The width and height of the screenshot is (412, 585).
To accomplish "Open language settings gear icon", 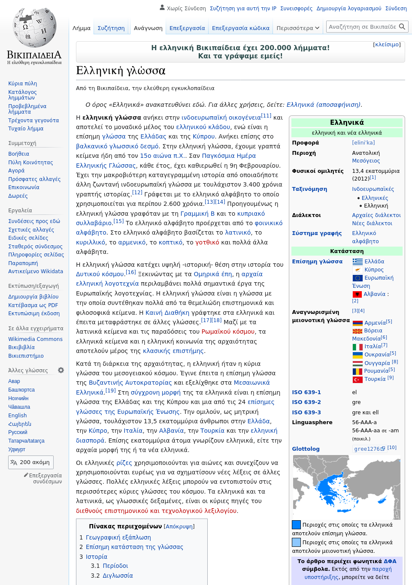I will (61, 370).
